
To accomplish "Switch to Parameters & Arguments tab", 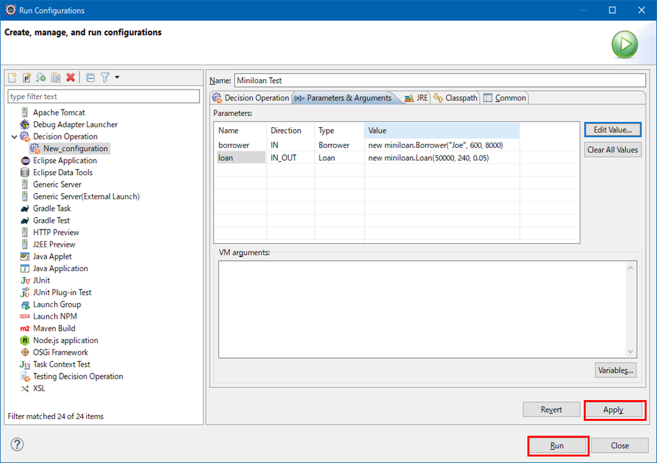I will tap(343, 98).
